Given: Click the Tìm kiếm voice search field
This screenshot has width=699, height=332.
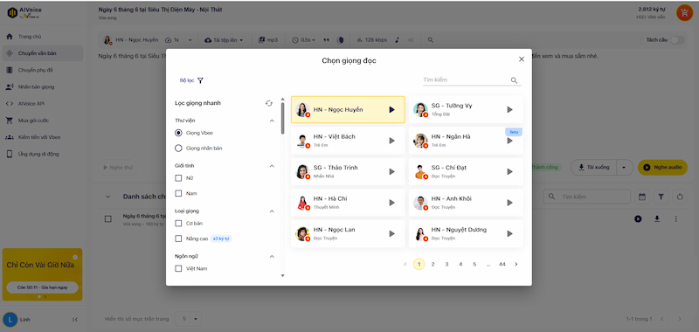Looking at the screenshot, I should (x=466, y=80).
